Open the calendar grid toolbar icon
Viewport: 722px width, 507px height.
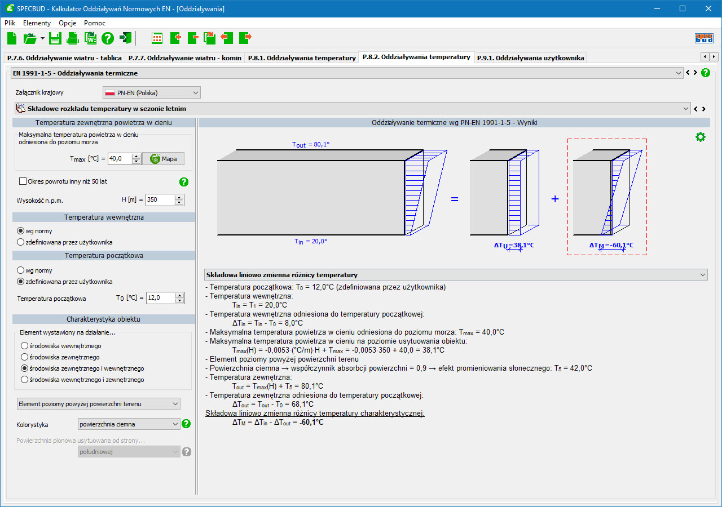click(157, 38)
